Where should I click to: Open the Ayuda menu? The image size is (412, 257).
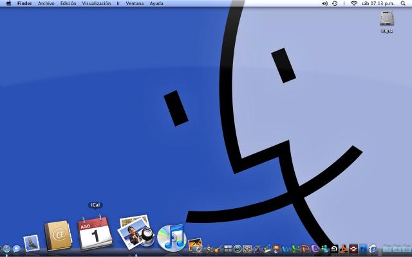point(156,3)
